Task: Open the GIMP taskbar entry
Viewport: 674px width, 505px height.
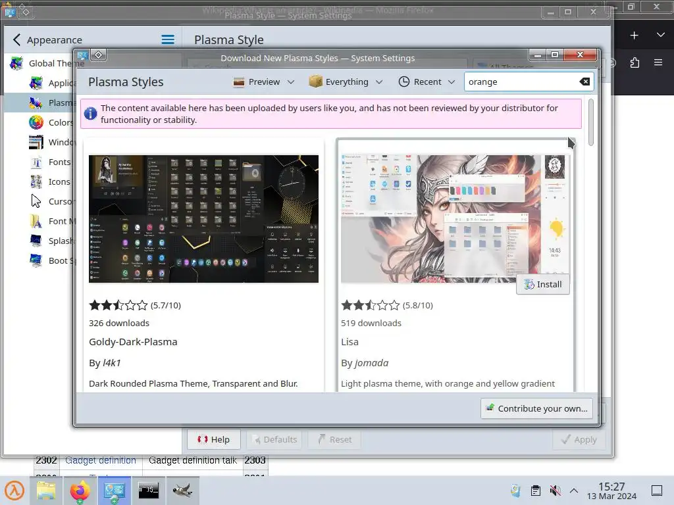Action: click(x=183, y=491)
